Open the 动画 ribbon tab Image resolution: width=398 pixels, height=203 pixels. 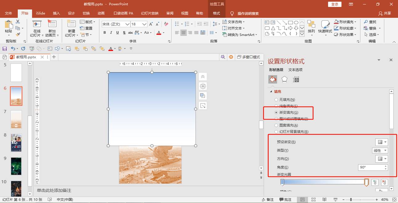(101, 13)
